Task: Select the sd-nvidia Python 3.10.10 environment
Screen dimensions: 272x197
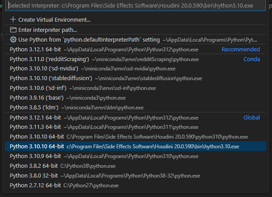Action: point(136,69)
